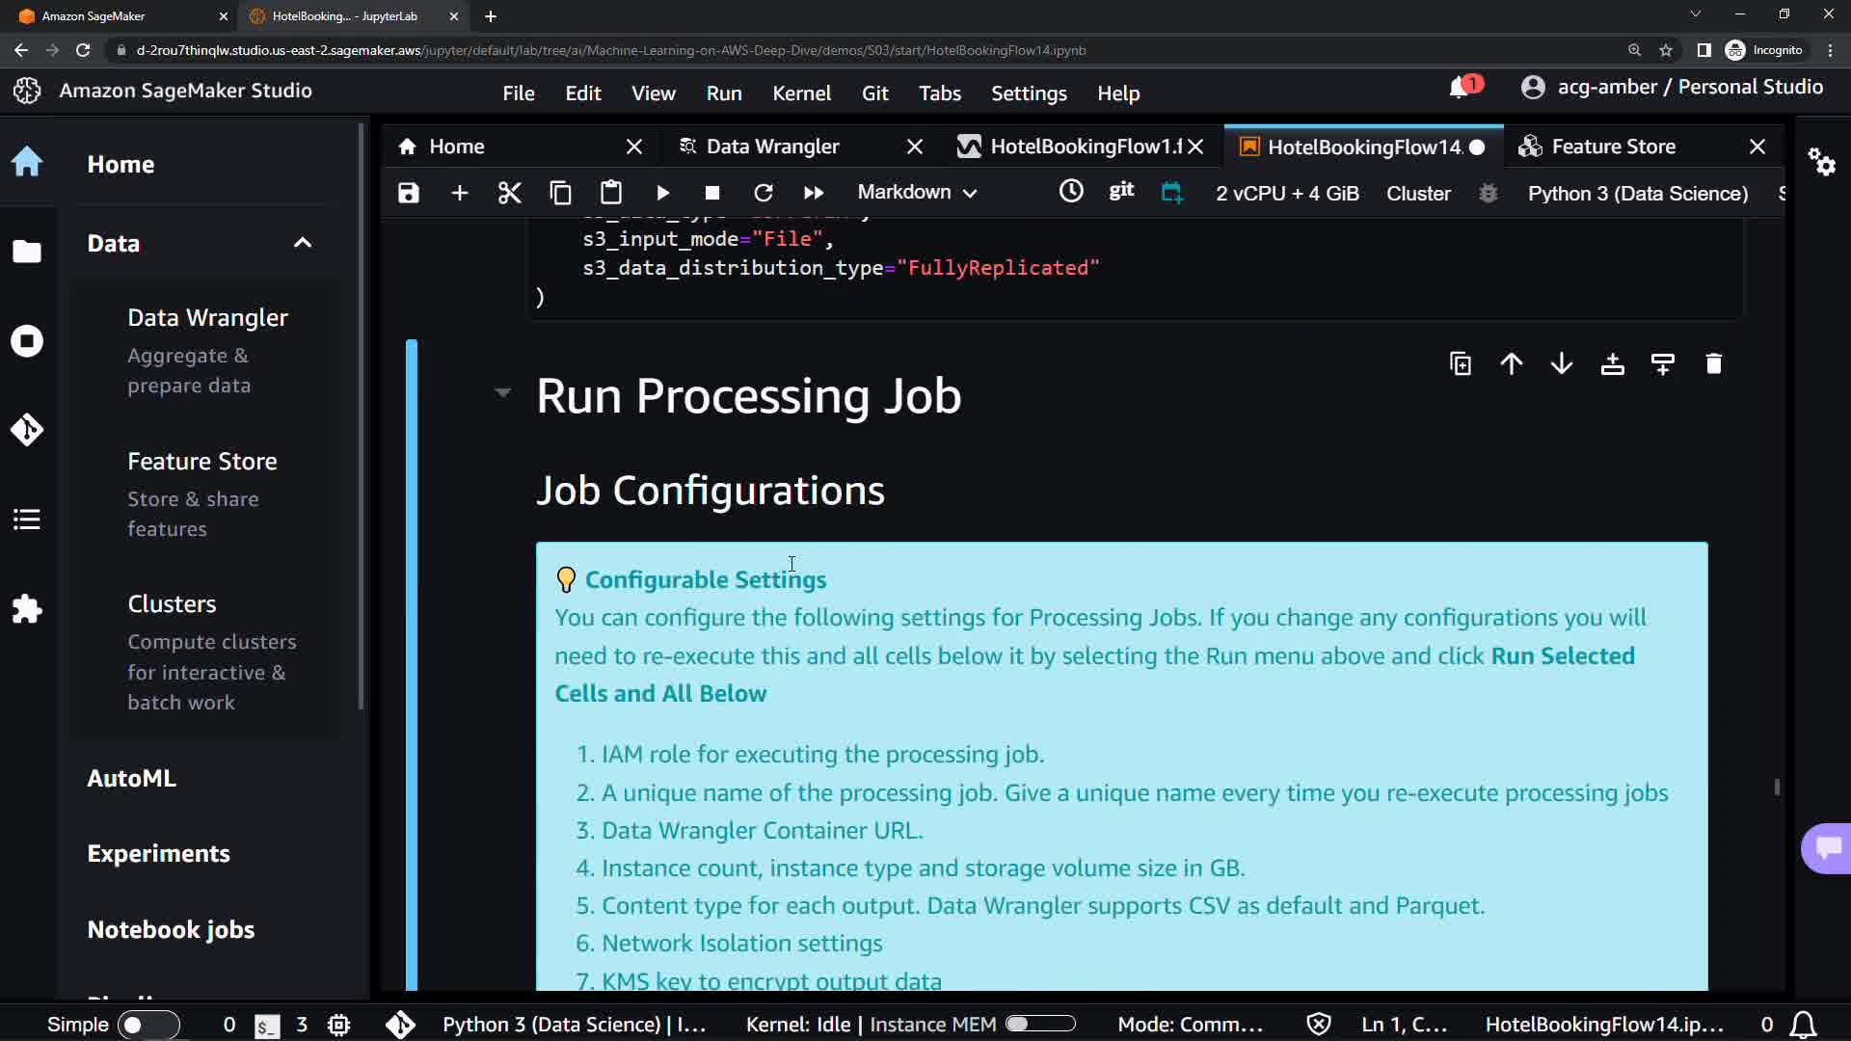Toggle the Simple mode switch
The height and width of the screenshot is (1041, 1851).
pyautogui.click(x=148, y=1025)
